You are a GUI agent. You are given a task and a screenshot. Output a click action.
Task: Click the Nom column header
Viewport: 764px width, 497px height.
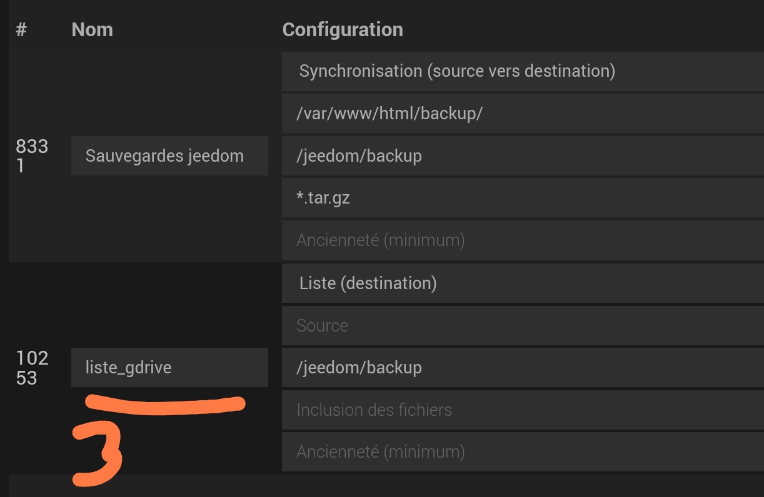[x=92, y=29]
